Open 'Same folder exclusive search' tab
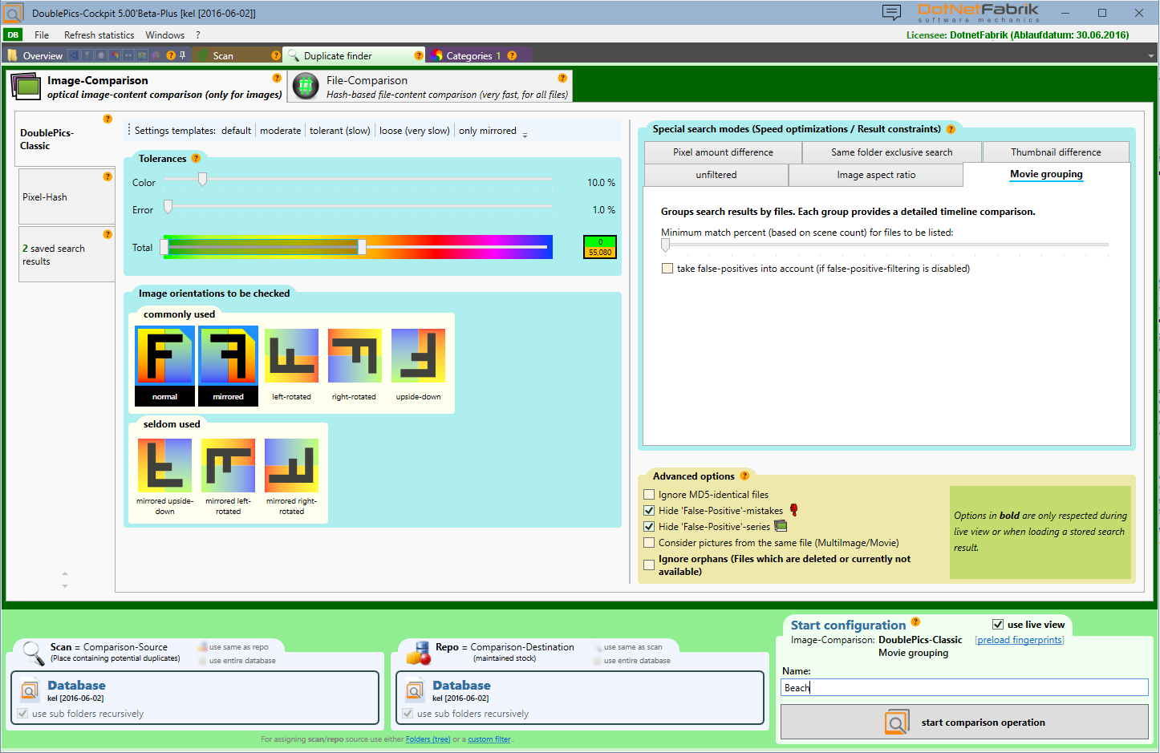This screenshot has height=753, width=1160. tap(892, 152)
